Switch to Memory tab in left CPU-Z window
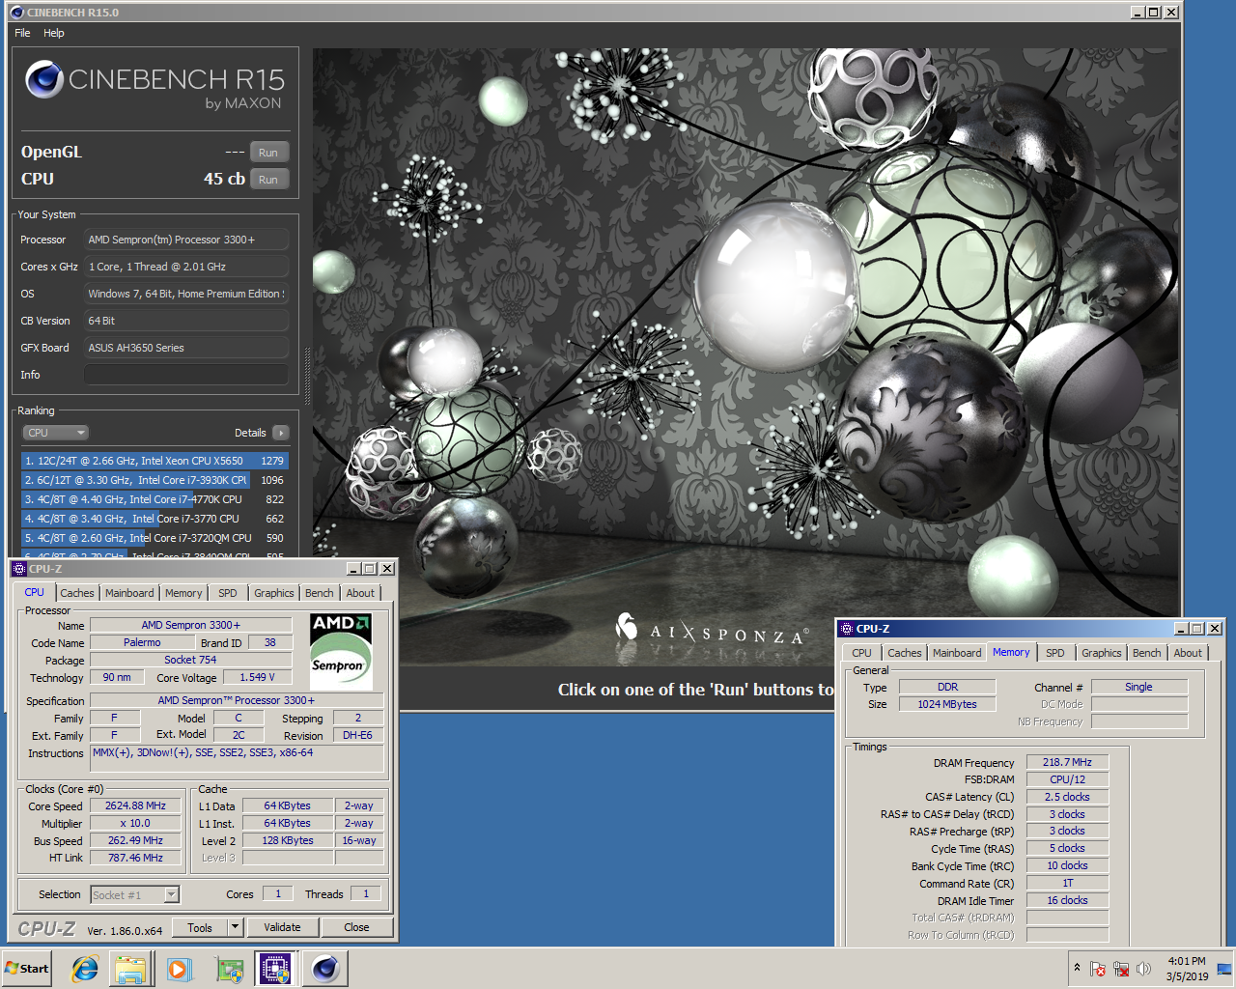 click(183, 593)
